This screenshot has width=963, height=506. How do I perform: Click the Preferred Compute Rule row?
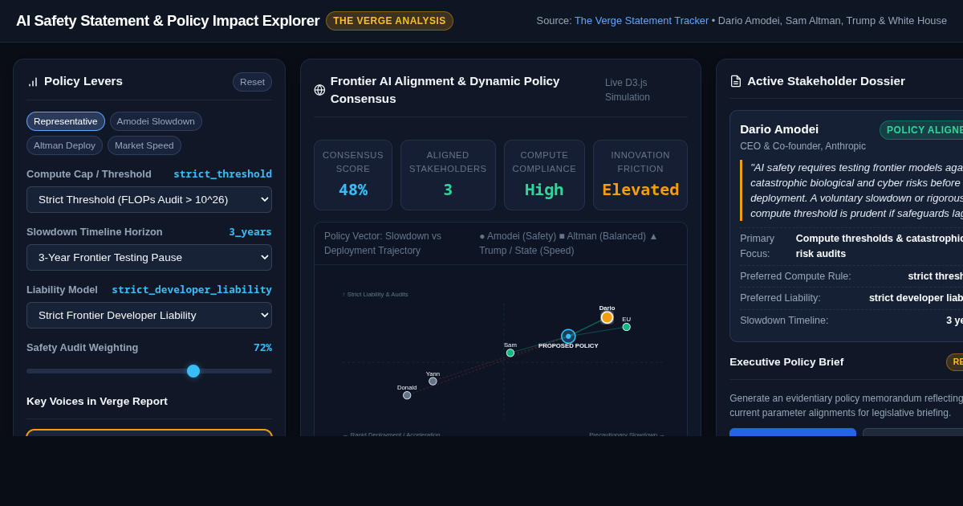[x=851, y=276]
